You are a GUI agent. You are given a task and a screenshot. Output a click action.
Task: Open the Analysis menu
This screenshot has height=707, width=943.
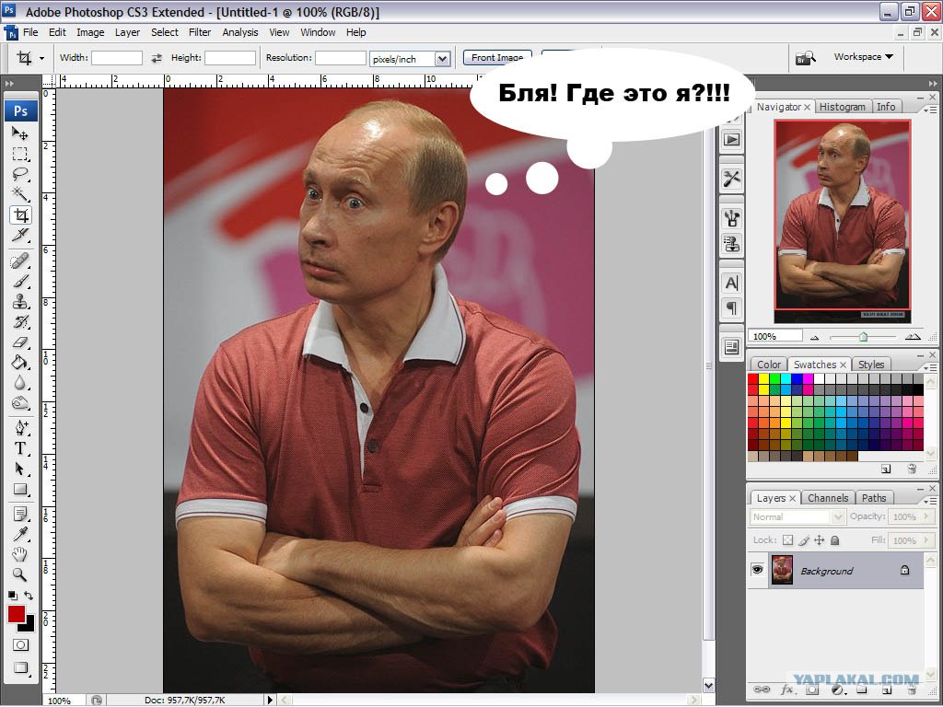click(240, 32)
